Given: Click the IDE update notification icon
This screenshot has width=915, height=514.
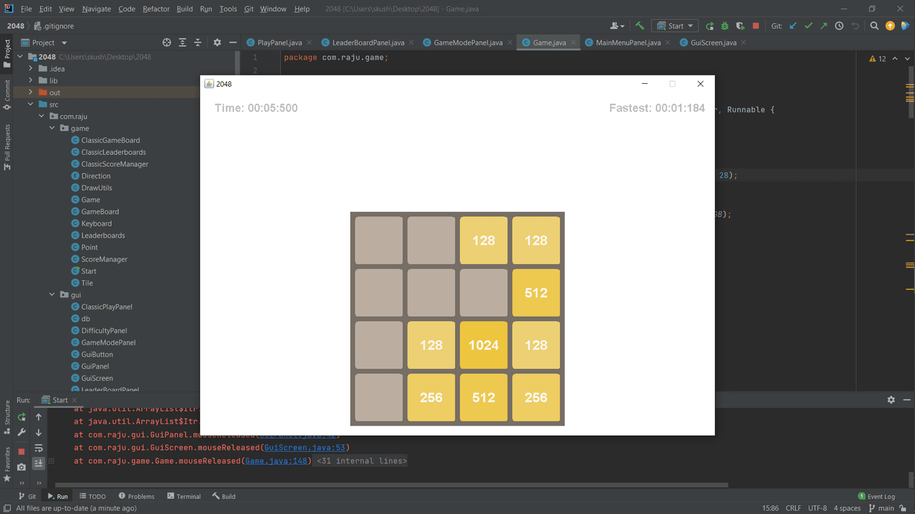Looking at the screenshot, I should click(890, 26).
